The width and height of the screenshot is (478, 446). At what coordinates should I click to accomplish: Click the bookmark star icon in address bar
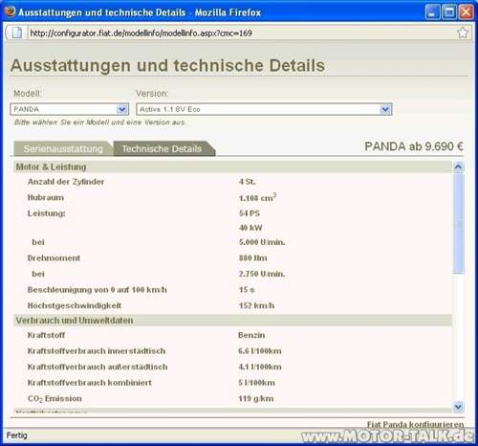pyautogui.click(x=463, y=33)
